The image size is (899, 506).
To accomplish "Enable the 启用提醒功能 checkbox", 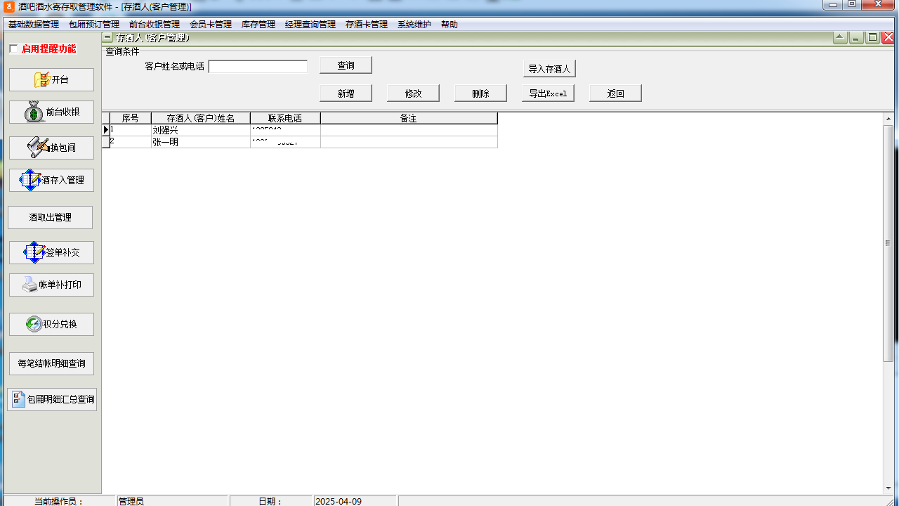I will (x=13, y=49).
